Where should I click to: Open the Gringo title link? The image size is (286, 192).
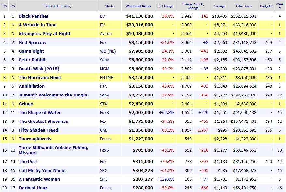click(26, 104)
